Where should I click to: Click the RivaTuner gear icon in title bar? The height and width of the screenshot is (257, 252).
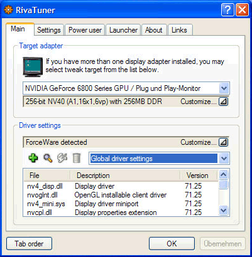pos(8,10)
